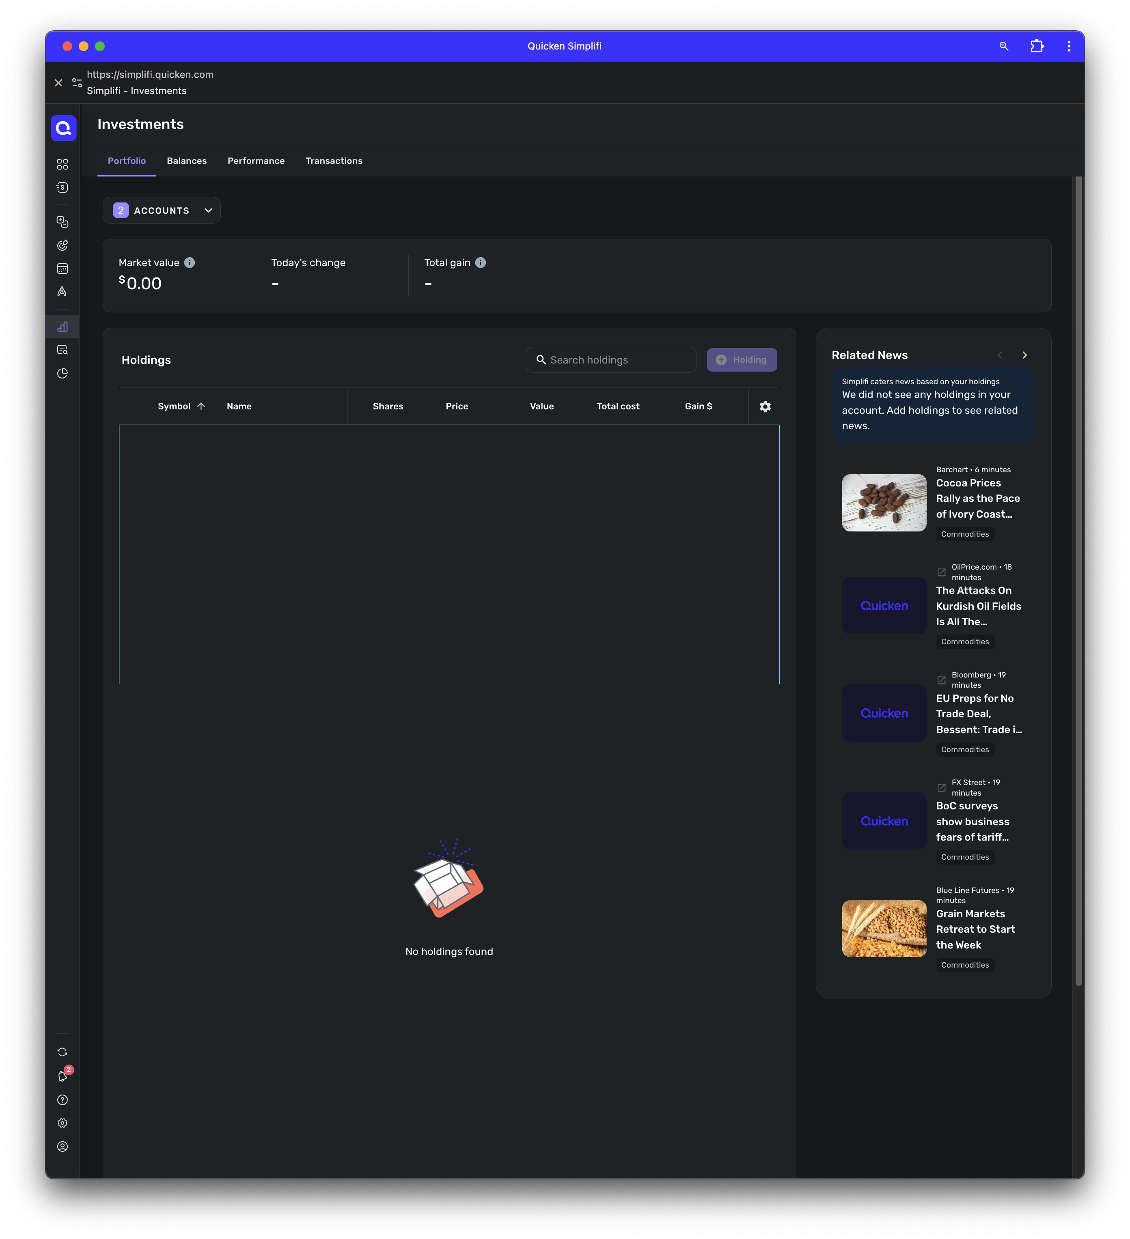The height and width of the screenshot is (1239, 1130).
Task: Open the Bills calendar sidebar icon
Action: (62, 269)
